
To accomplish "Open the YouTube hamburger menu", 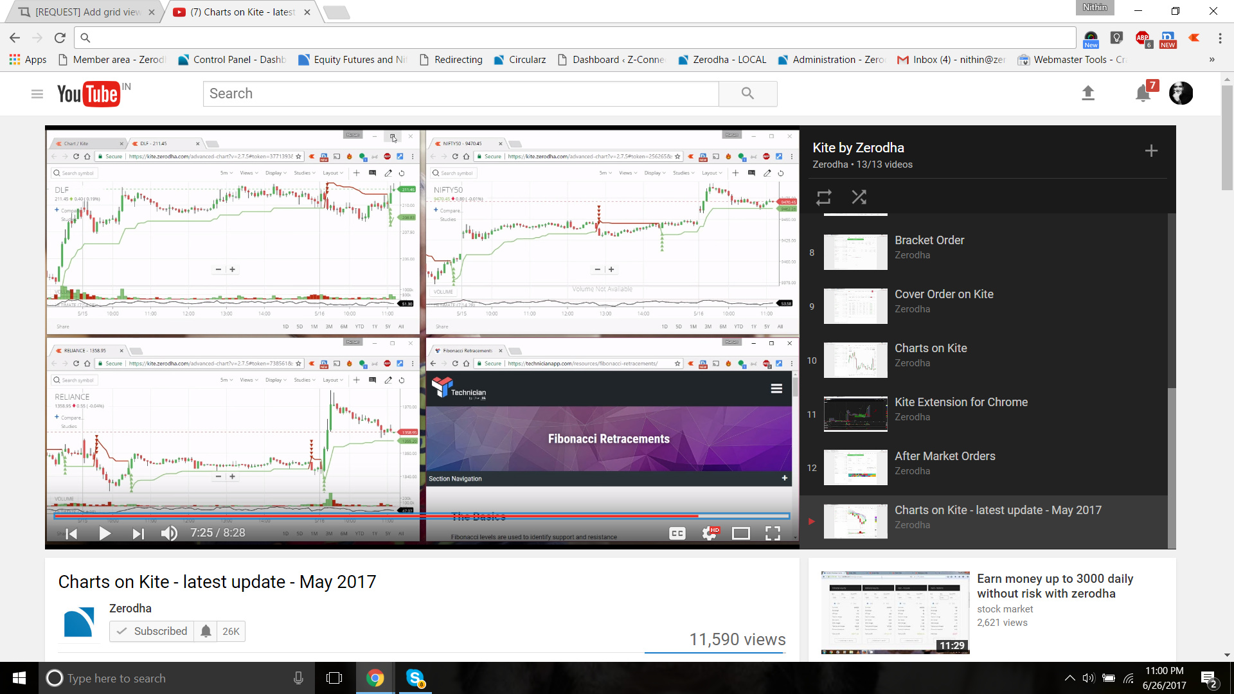I will point(37,93).
